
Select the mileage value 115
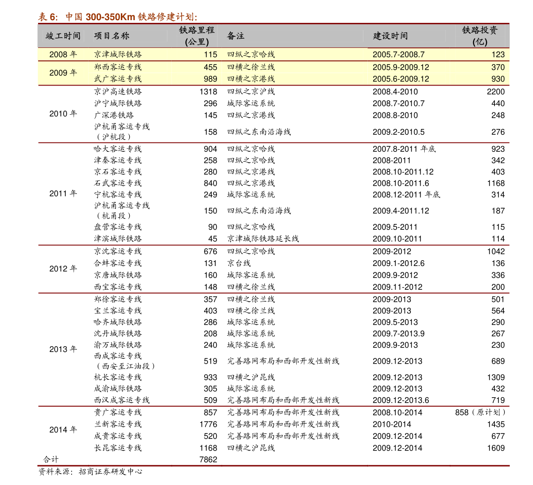[x=210, y=55]
